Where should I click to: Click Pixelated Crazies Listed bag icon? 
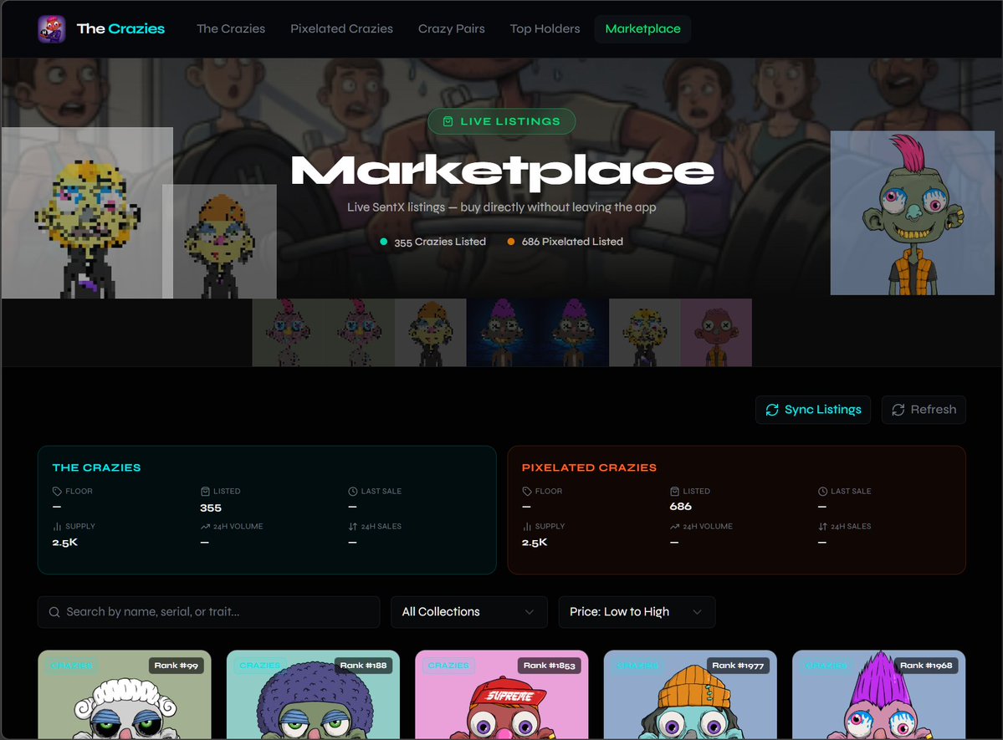[x=675, y=491]
